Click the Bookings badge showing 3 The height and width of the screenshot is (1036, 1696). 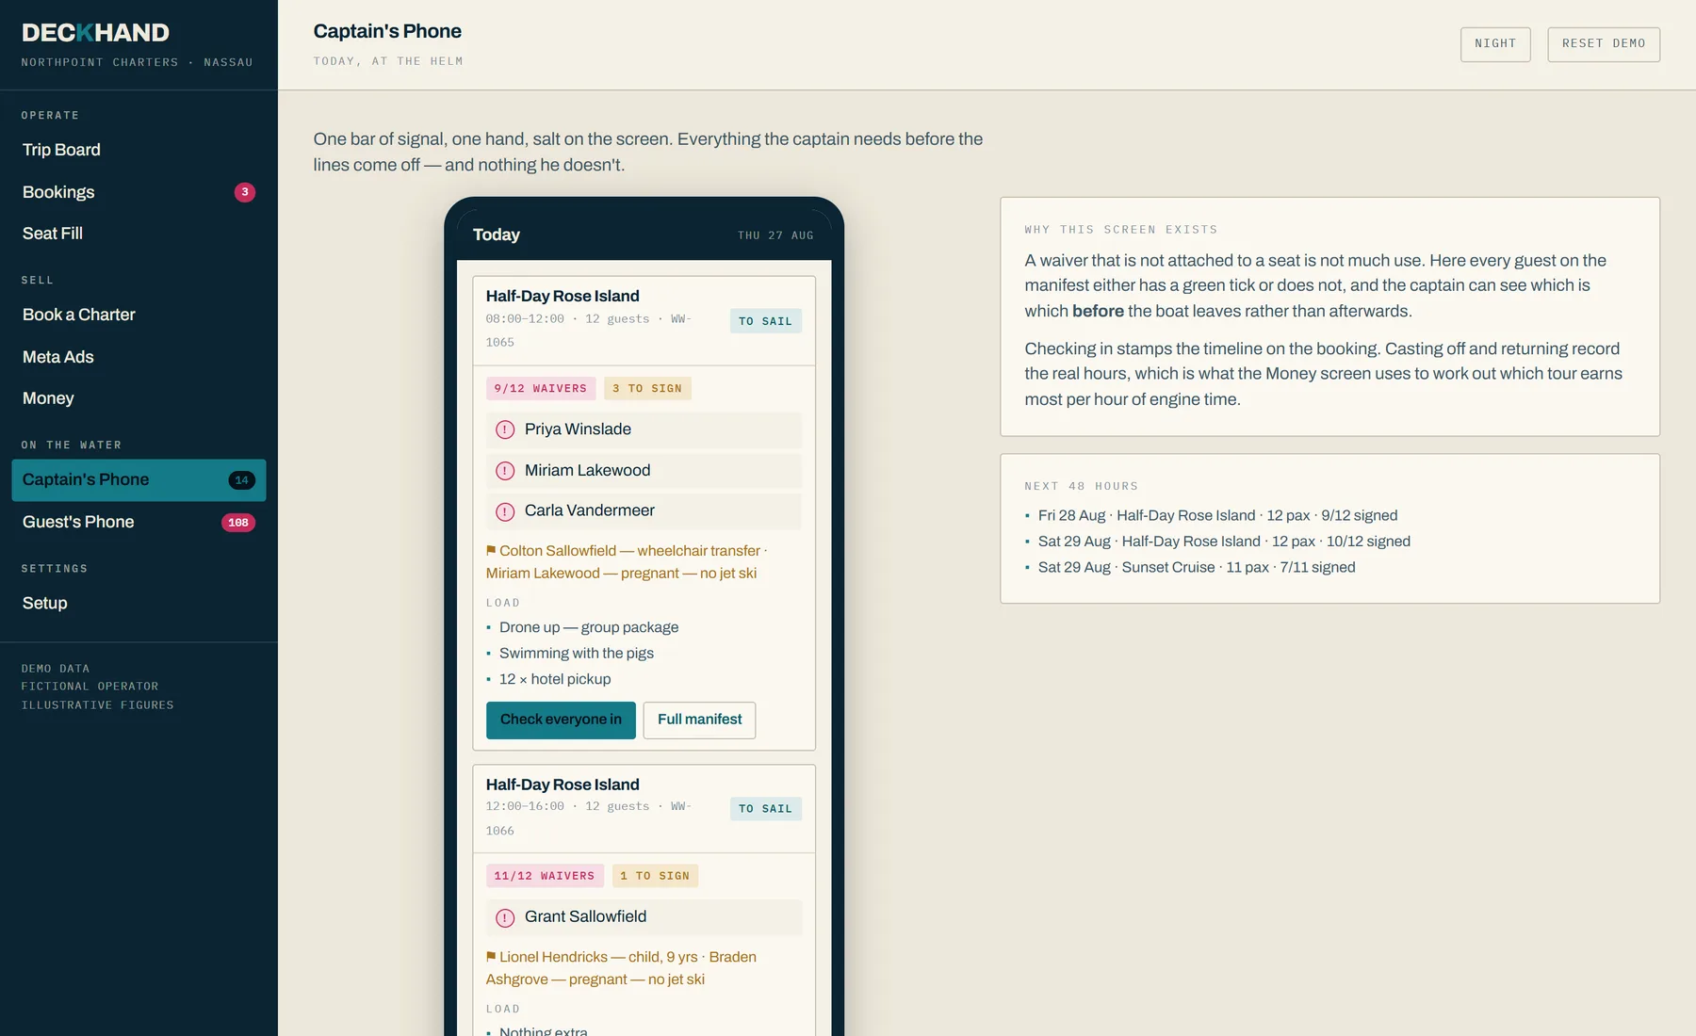[245, 192]
